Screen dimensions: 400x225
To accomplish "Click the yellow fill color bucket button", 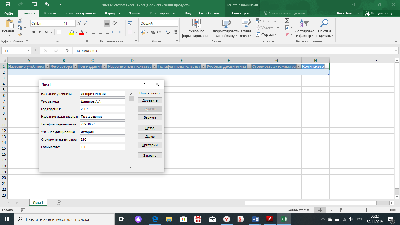I will [72, 32].
